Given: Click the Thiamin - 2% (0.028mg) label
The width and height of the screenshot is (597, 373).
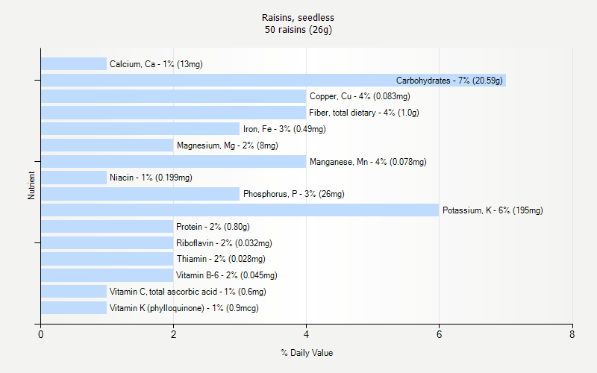Looking at the screenshot, I should (x=221, y=259).
